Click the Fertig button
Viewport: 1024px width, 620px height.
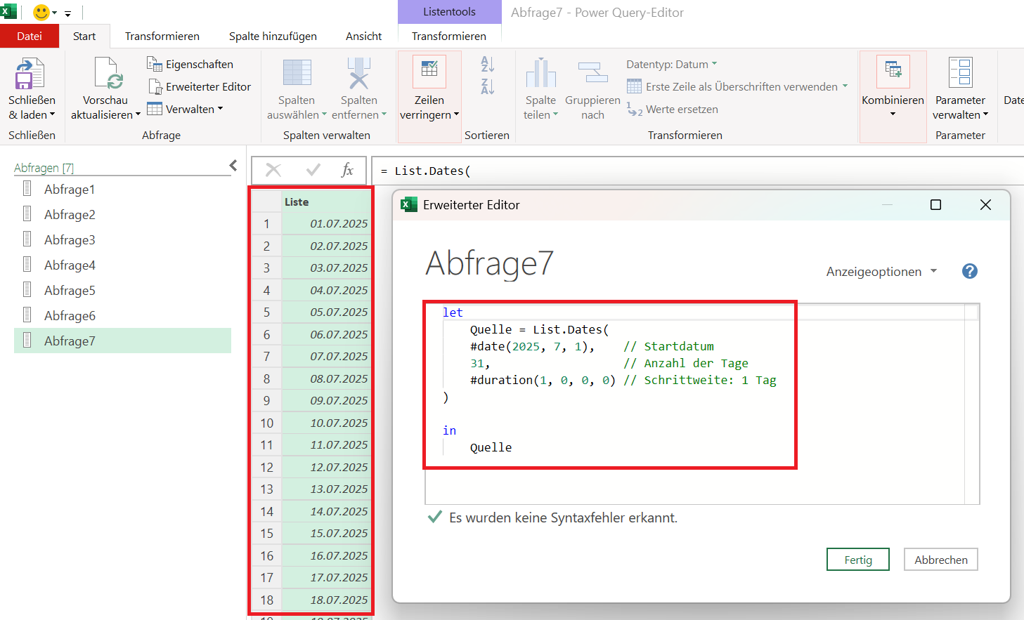coord(858,560)
